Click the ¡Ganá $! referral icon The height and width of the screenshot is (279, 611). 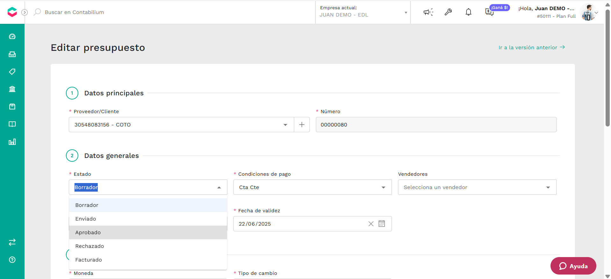pos(489,12)
